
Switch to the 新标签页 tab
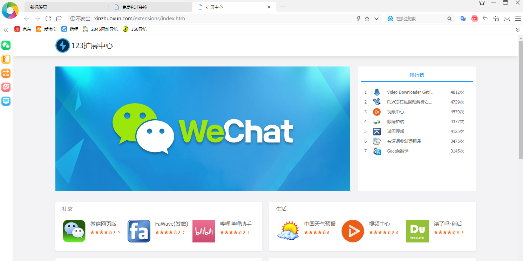coord(66,7)
